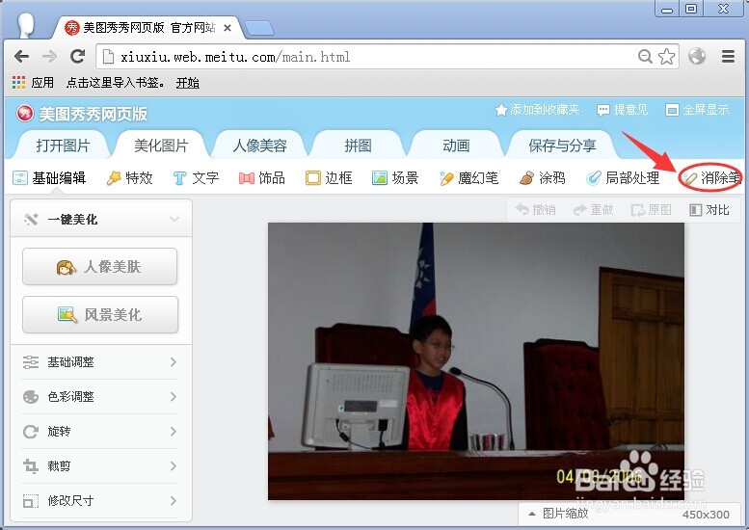Image resolution: width=749 pixels, height=530 pixels.
Task: Click the address bar URL field
Action: click(x=388, y=57)
